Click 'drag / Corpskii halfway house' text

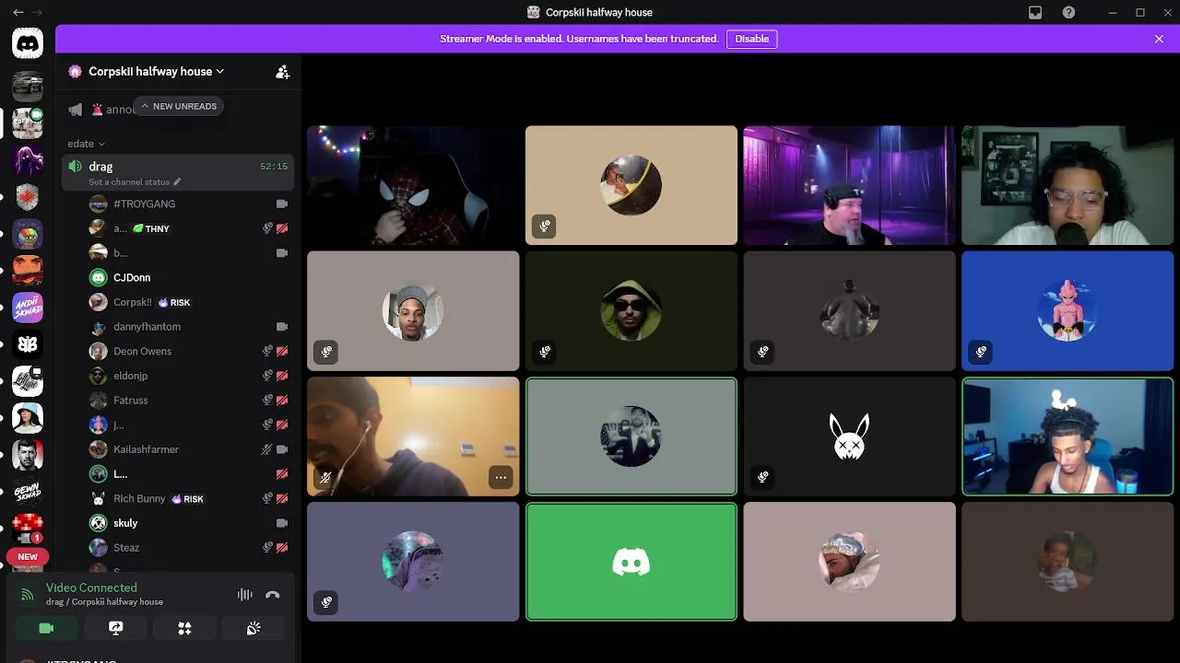coord(104,602)
